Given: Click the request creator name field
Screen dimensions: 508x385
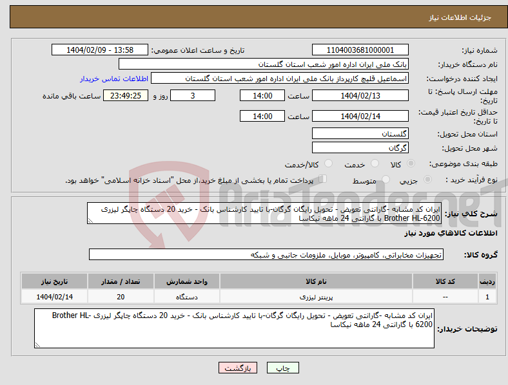Looking at the screenshot, I should click(x=280, y=79).
